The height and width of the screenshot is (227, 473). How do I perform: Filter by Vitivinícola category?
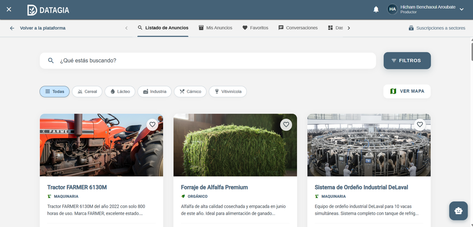(228, 92)
